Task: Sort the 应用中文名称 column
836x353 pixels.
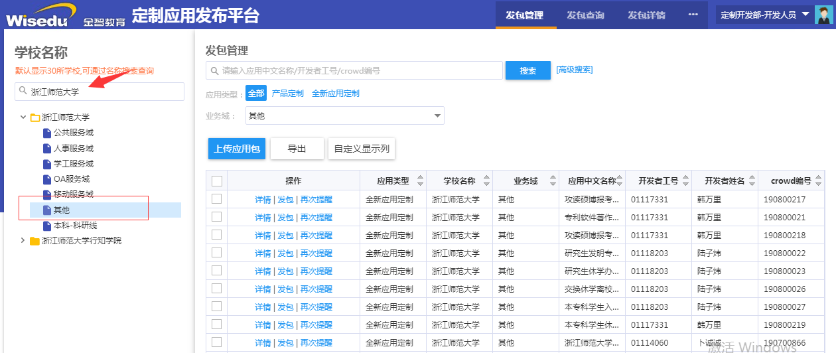Action: 620,180
